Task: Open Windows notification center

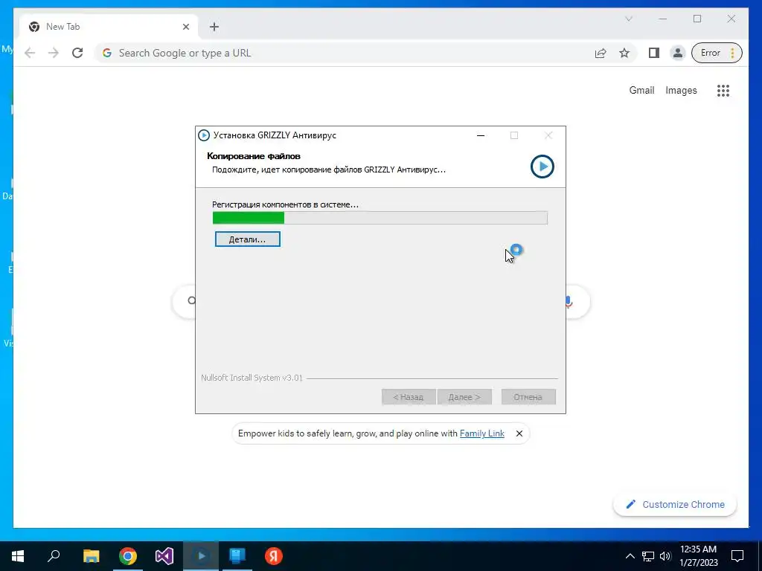Action: [x=737, y=556]
